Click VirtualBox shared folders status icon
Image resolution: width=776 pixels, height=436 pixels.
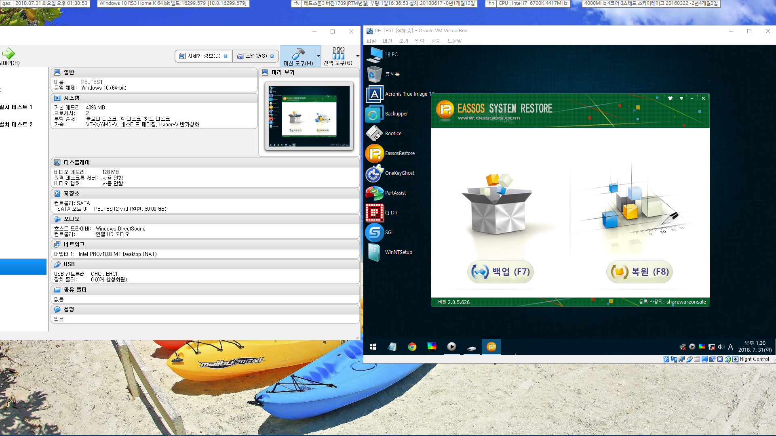tap(697, 359)
